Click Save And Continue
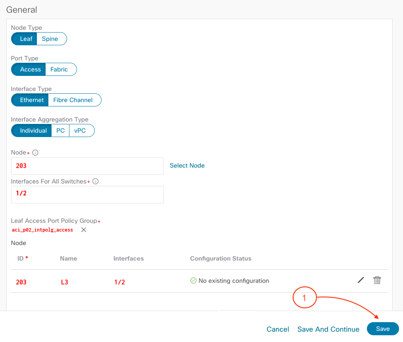 click(328, 329)
